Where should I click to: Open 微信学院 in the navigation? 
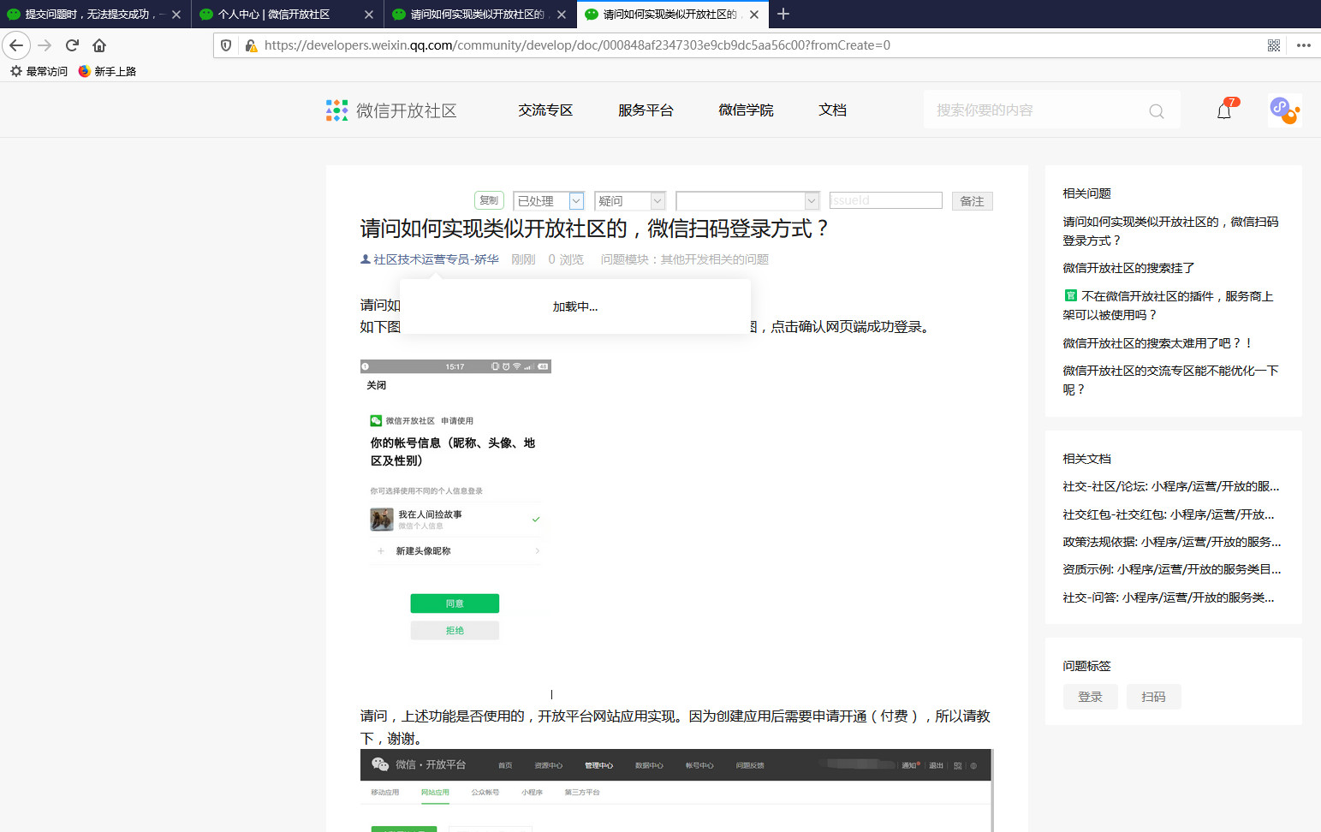pos(746,110)
